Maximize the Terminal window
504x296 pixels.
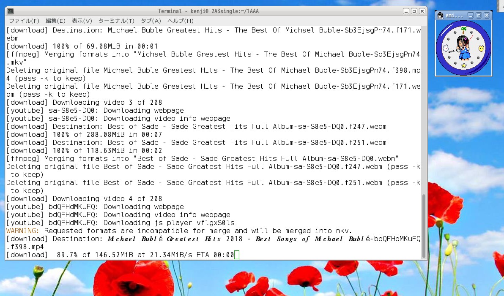coord(414,11)
